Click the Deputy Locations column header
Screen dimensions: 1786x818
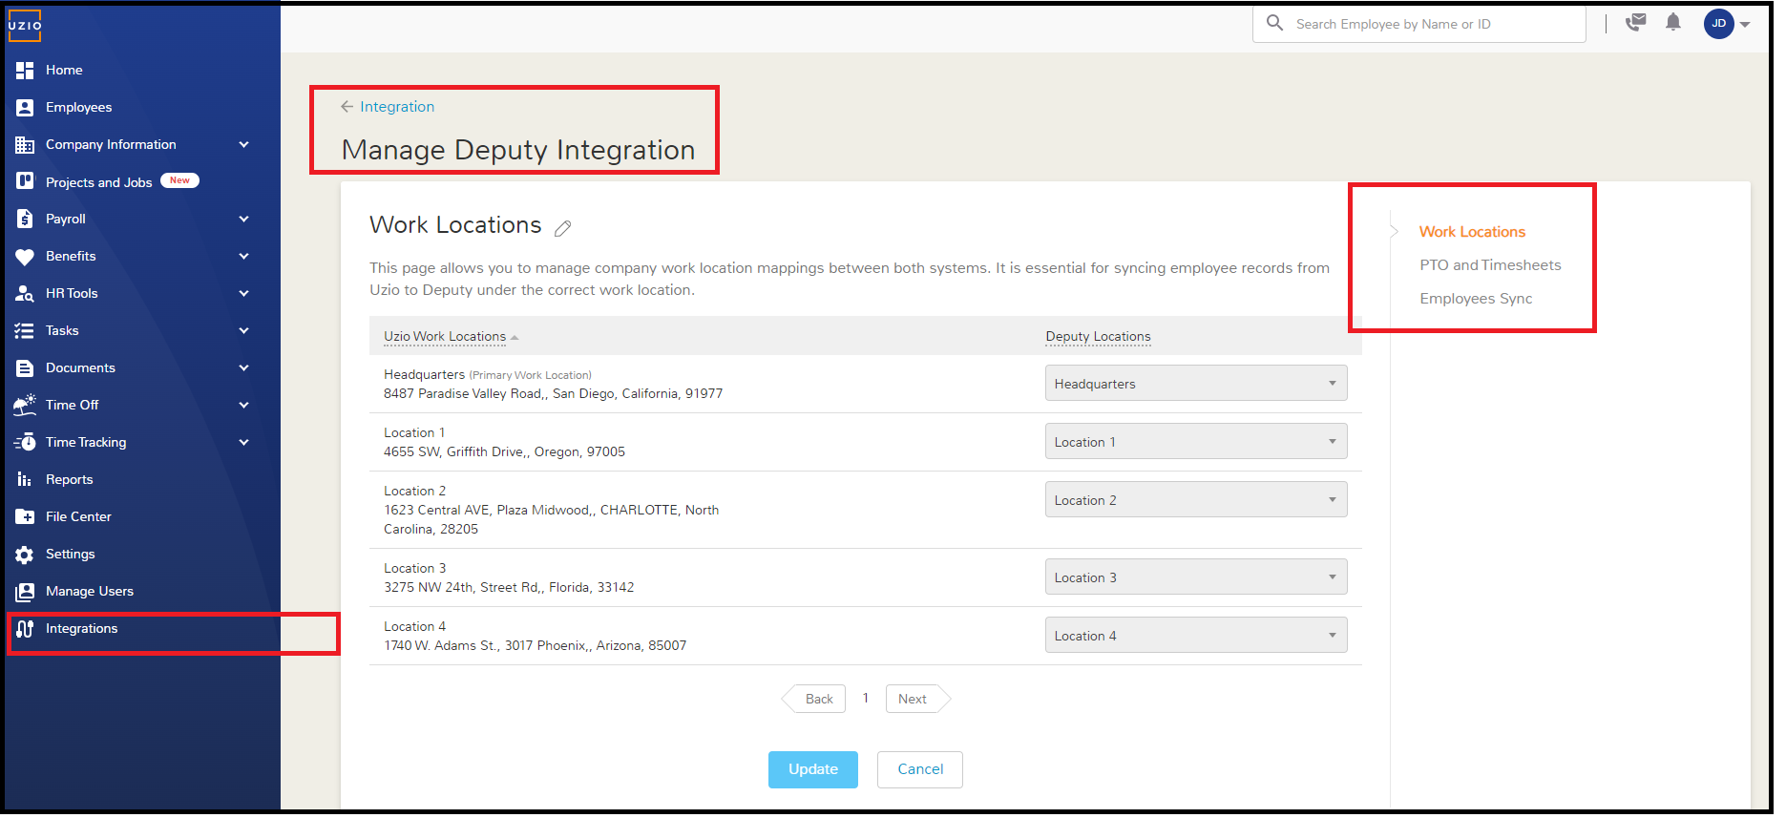(1098, 337)
